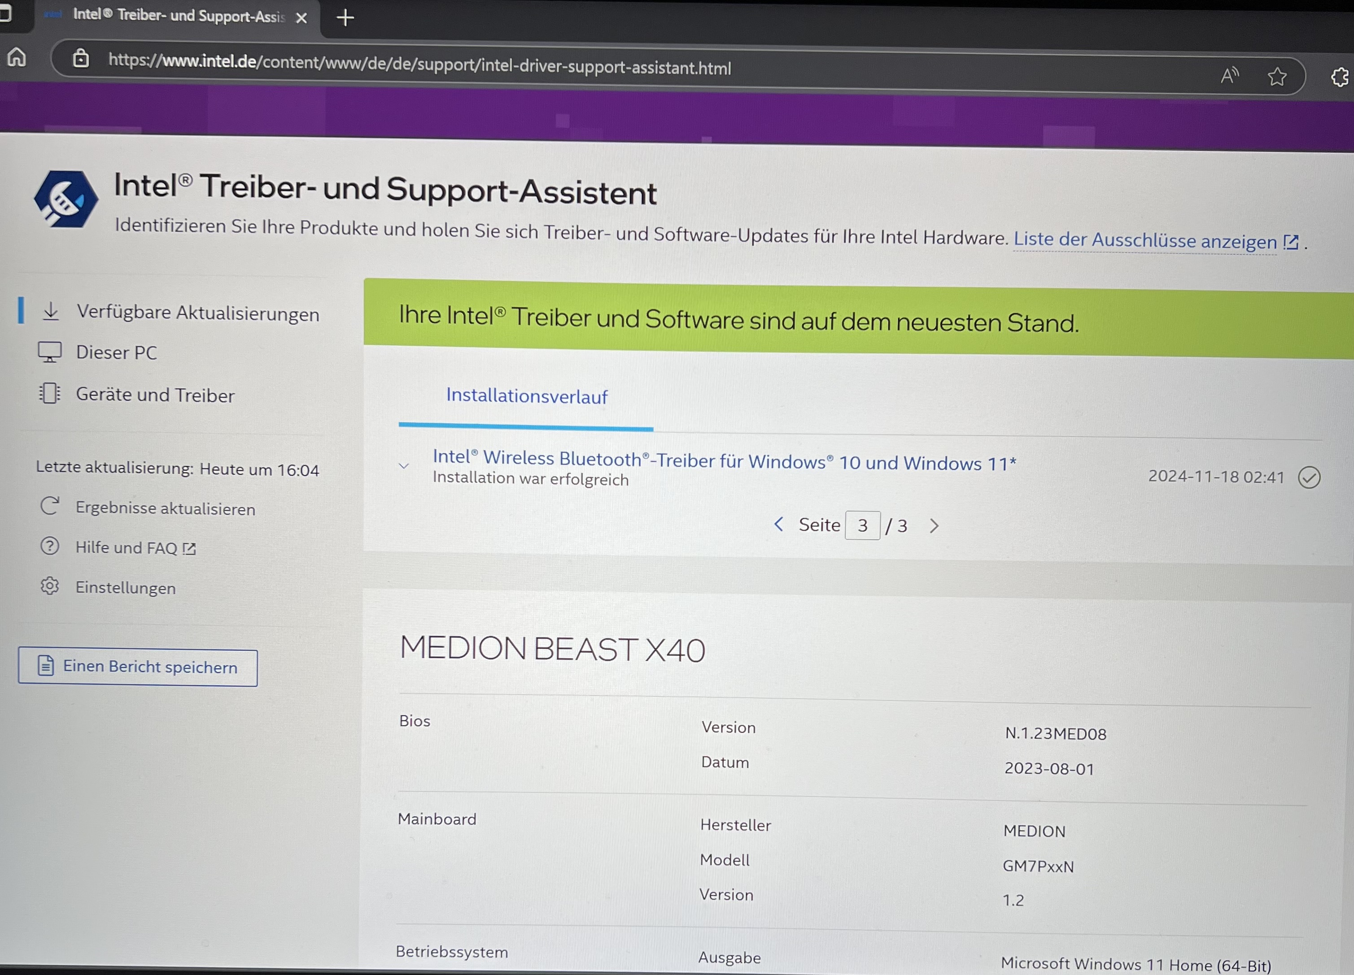The width and height of the screenshot is (1354, 975).
Task: Click the refresh icon next to Ergebnisse aktualisieren
Action: tap(49, 506)
